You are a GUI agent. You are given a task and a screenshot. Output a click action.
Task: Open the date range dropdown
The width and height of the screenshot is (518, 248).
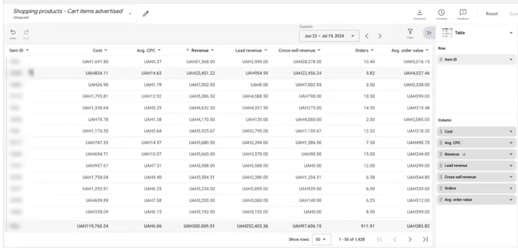point(329,35)
